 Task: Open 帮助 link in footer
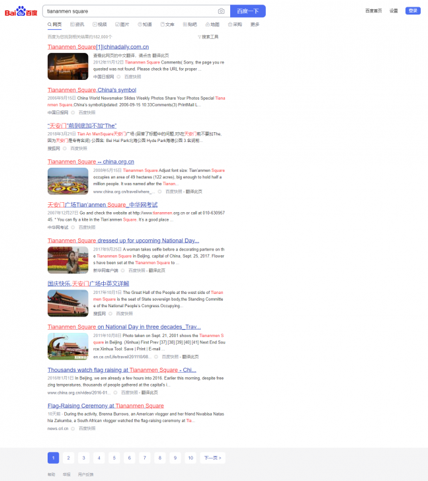(x=52, y=474)
